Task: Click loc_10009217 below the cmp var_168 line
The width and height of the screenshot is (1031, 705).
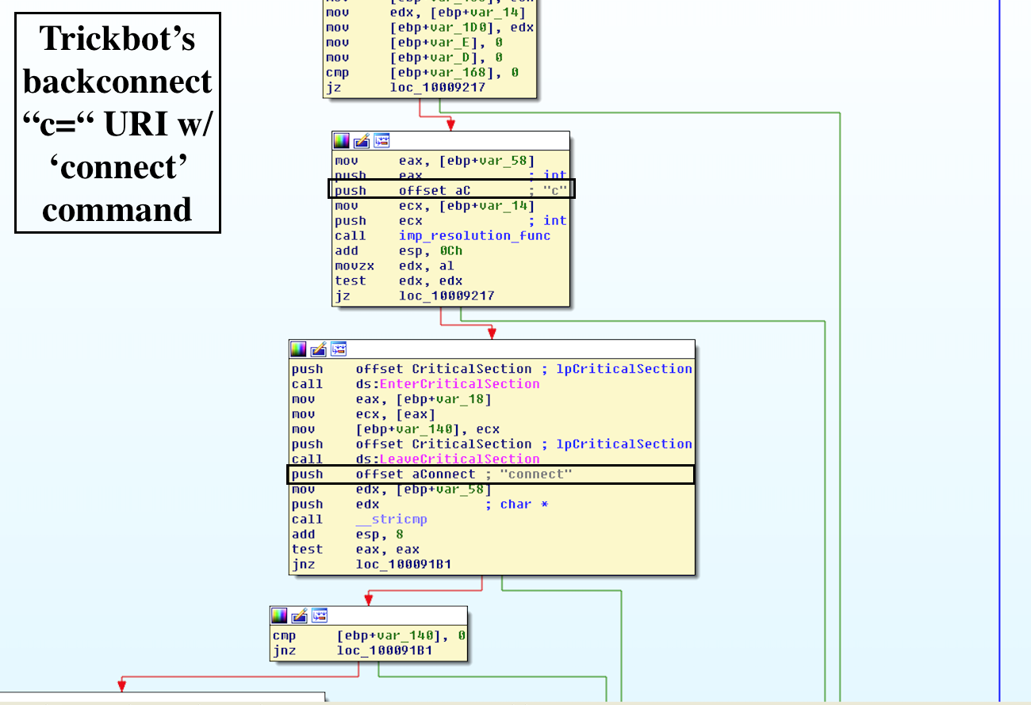Action: tap(437, 87)
